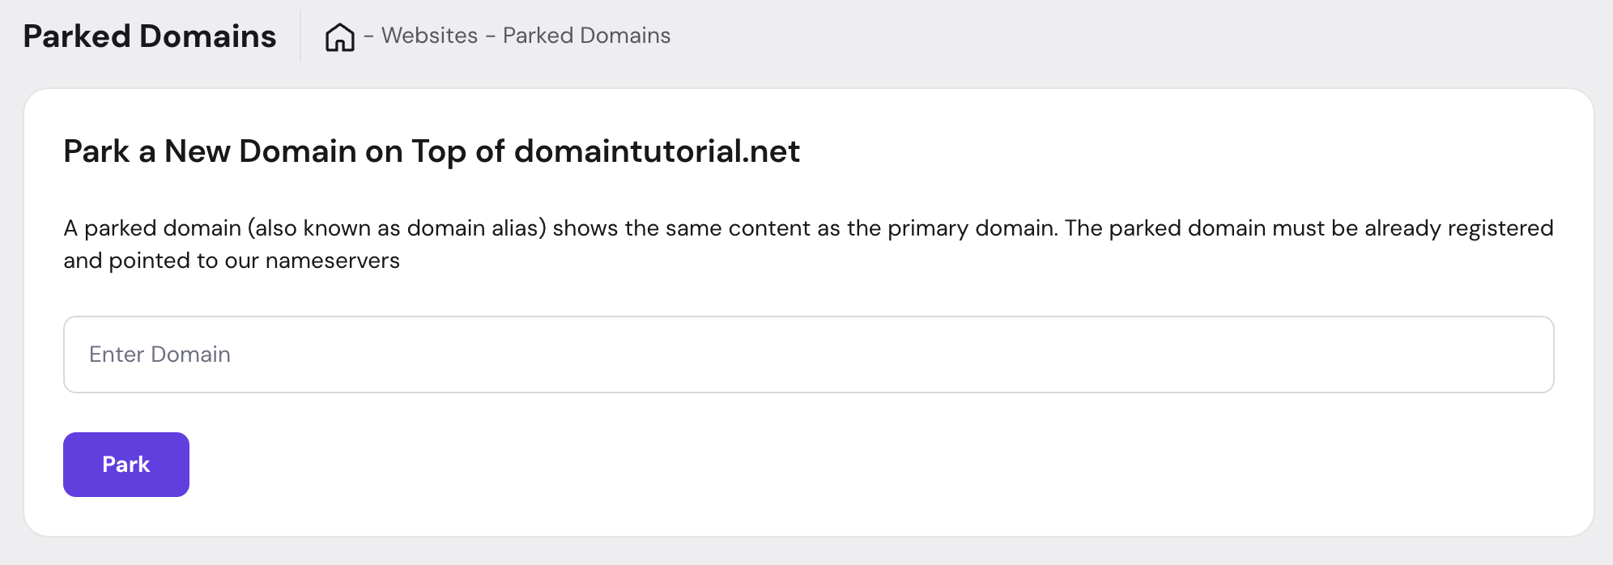Click the divider line beside the page title
1613x565 pixels.
coord(300,36)
